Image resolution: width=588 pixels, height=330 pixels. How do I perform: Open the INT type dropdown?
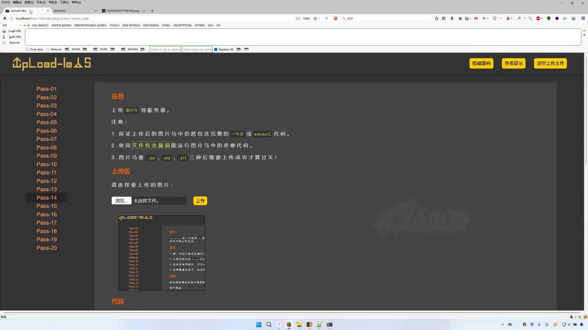(x=11, y=25)
